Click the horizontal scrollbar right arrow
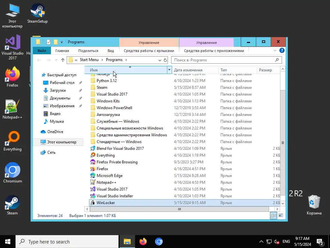This screenshot has height=248, width=330. point(277,209)
